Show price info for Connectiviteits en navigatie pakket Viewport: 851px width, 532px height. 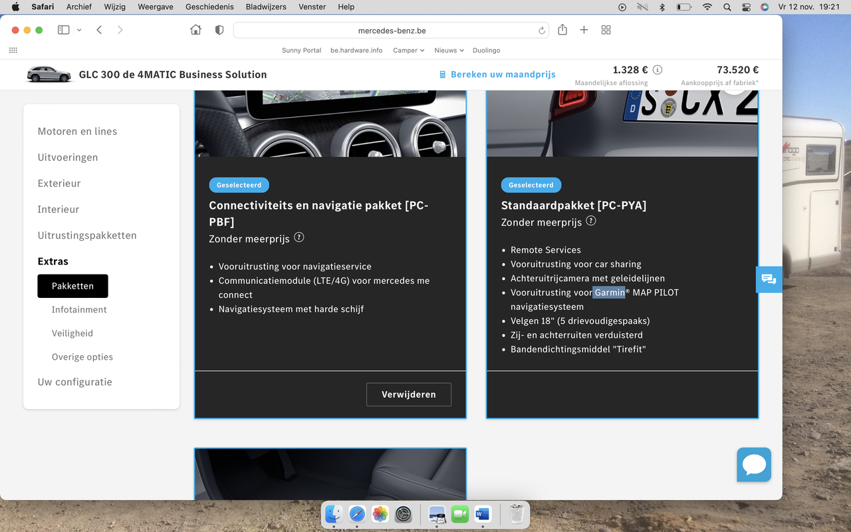(x=299, y=237)
